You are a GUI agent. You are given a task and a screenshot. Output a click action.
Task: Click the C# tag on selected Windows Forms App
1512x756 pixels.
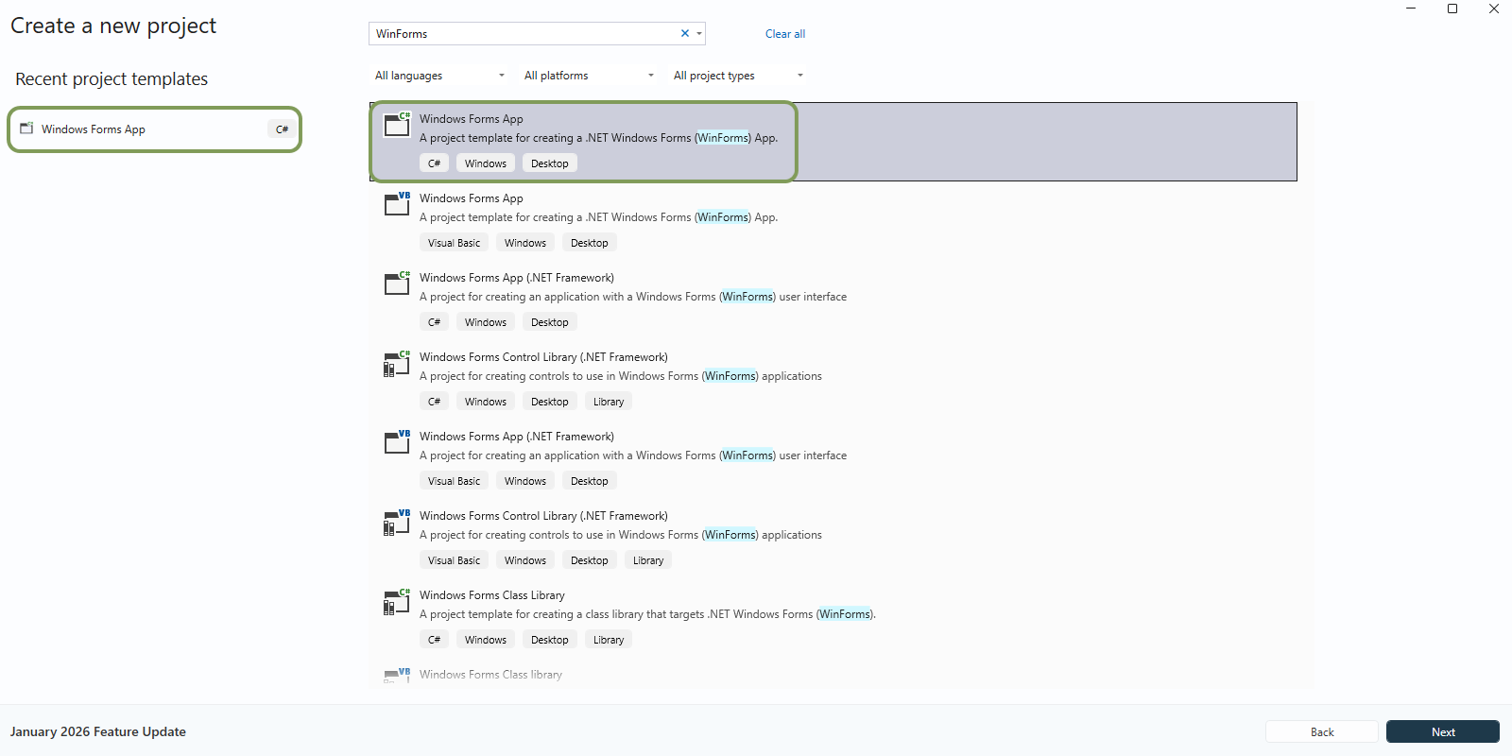(434, 163)
